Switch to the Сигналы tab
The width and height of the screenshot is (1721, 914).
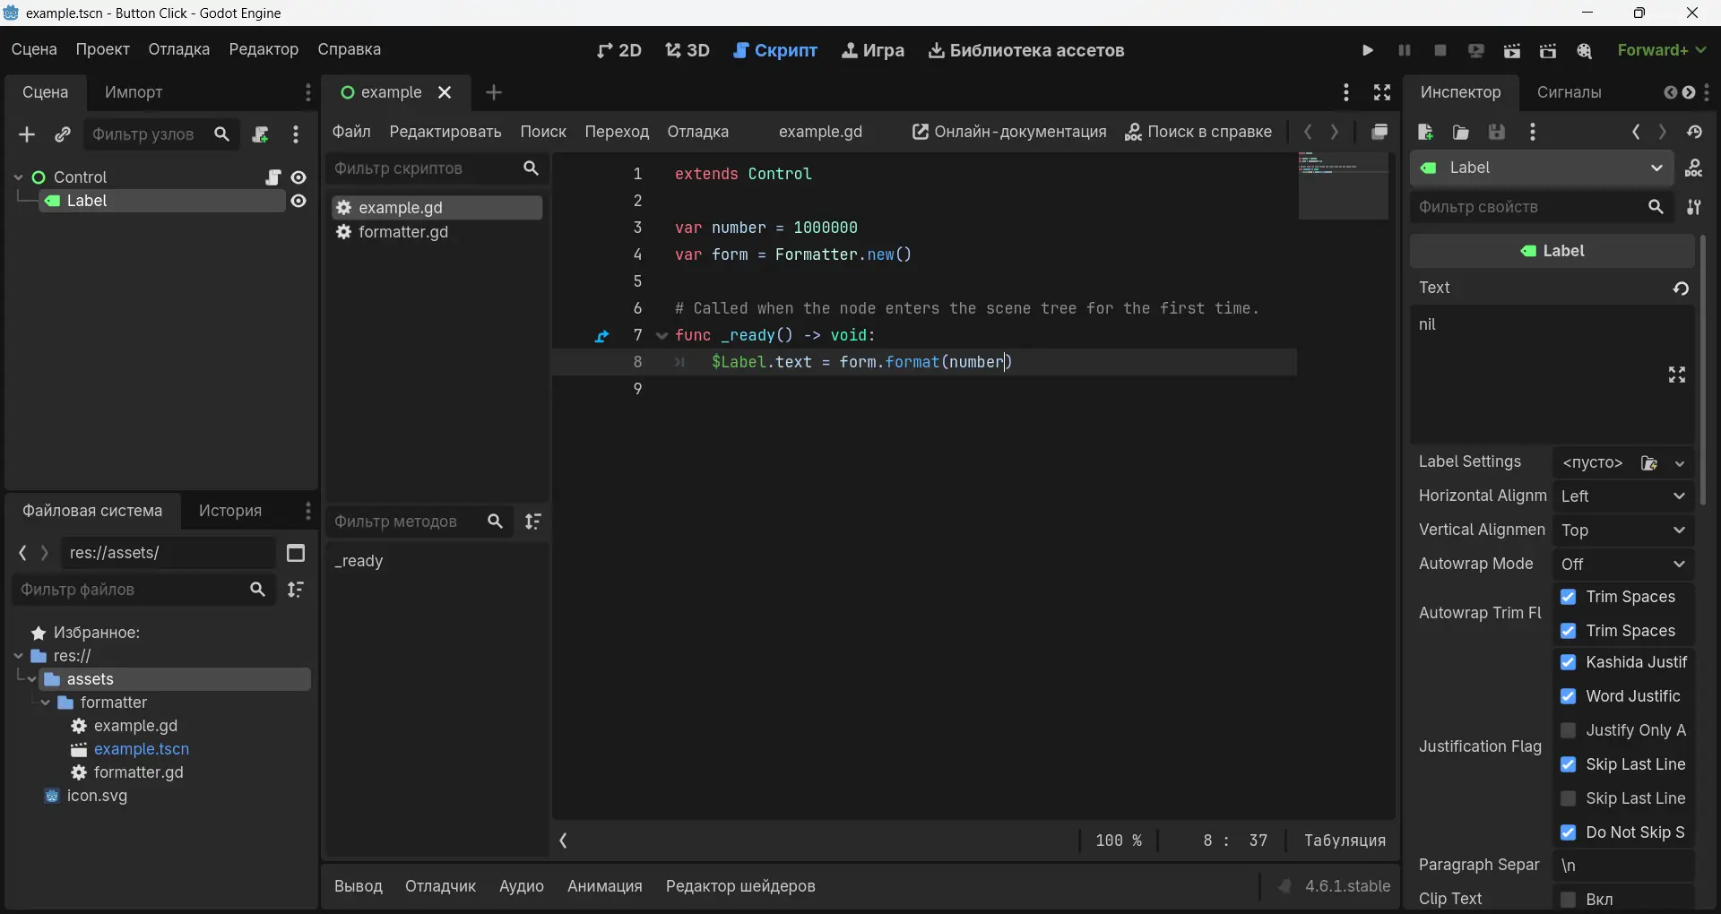(x=1569, y=92)
